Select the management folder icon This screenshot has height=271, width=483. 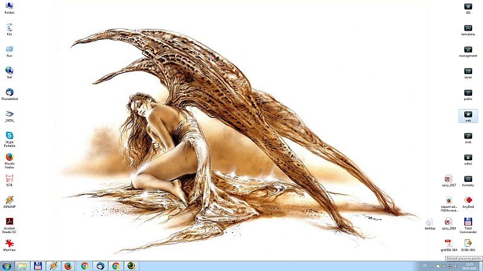(x=468, y=52)
